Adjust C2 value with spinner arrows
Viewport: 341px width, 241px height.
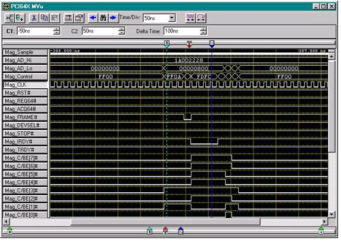[x=121, y=31]
